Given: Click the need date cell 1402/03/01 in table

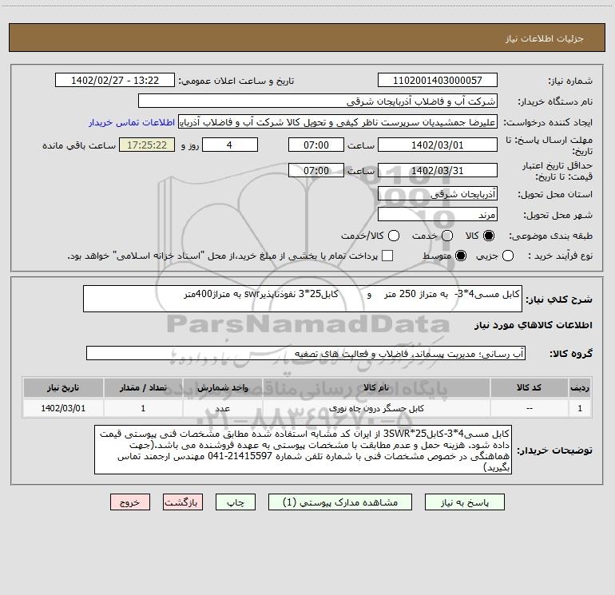Looking at the screenshot, I should (63, 408).
